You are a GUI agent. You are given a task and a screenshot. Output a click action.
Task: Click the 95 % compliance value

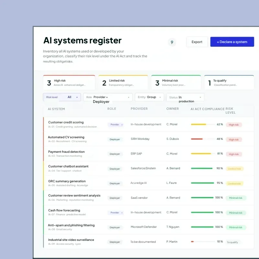point(220,183)
